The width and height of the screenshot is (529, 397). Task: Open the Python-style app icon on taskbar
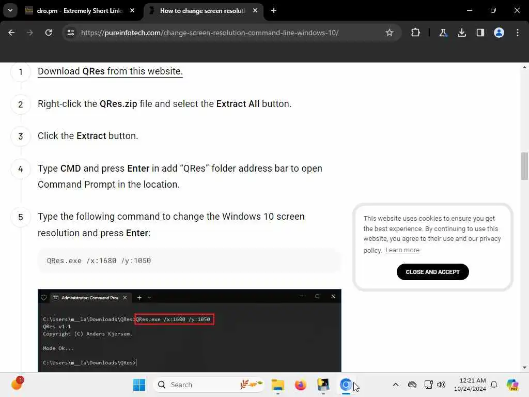point(323,385)
